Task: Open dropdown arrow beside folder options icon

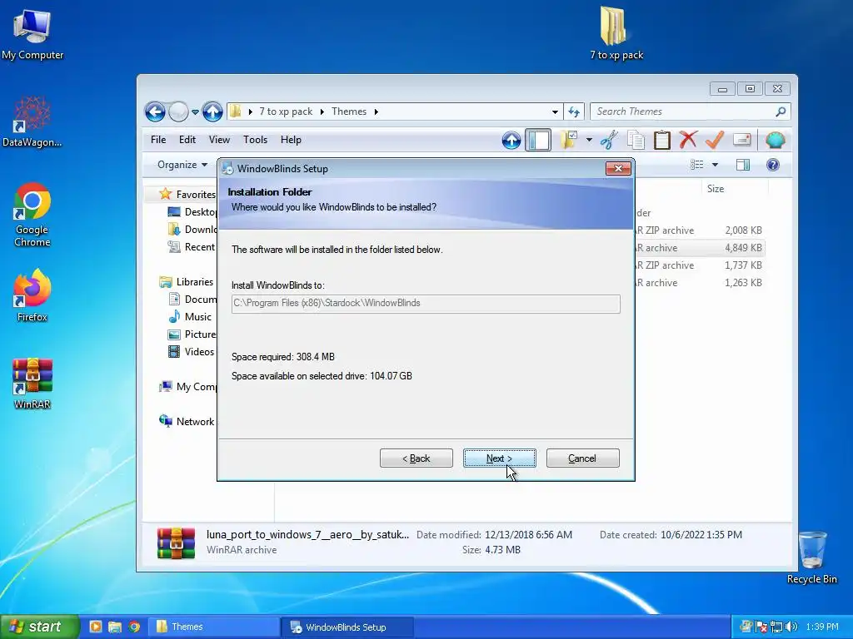Action: click(589, 140)
